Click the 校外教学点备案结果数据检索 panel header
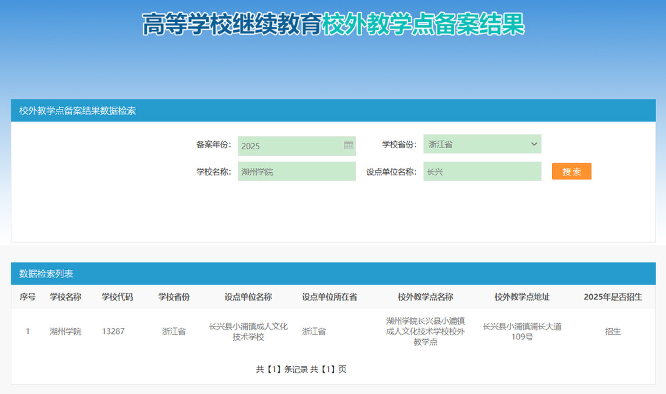666x394 pixels. tap(77, 111)
